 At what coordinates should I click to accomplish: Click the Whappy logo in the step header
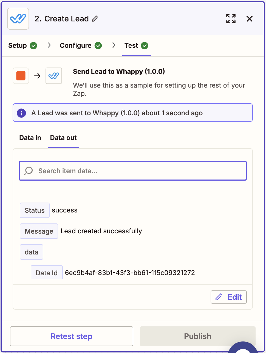coord(18,19)
